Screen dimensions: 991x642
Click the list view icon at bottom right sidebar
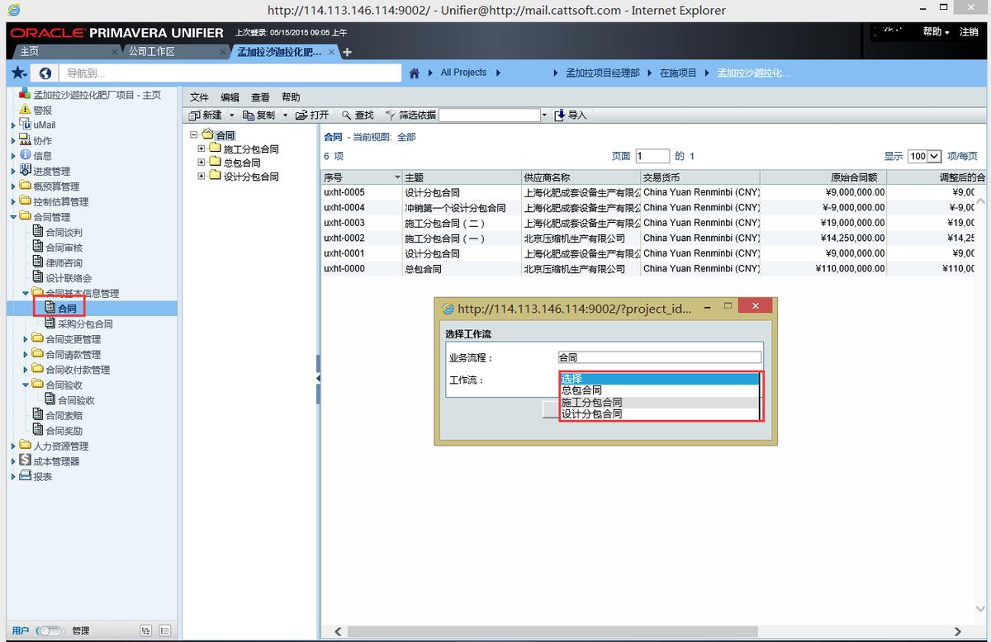pyautogui.click(x=165, y=630)
